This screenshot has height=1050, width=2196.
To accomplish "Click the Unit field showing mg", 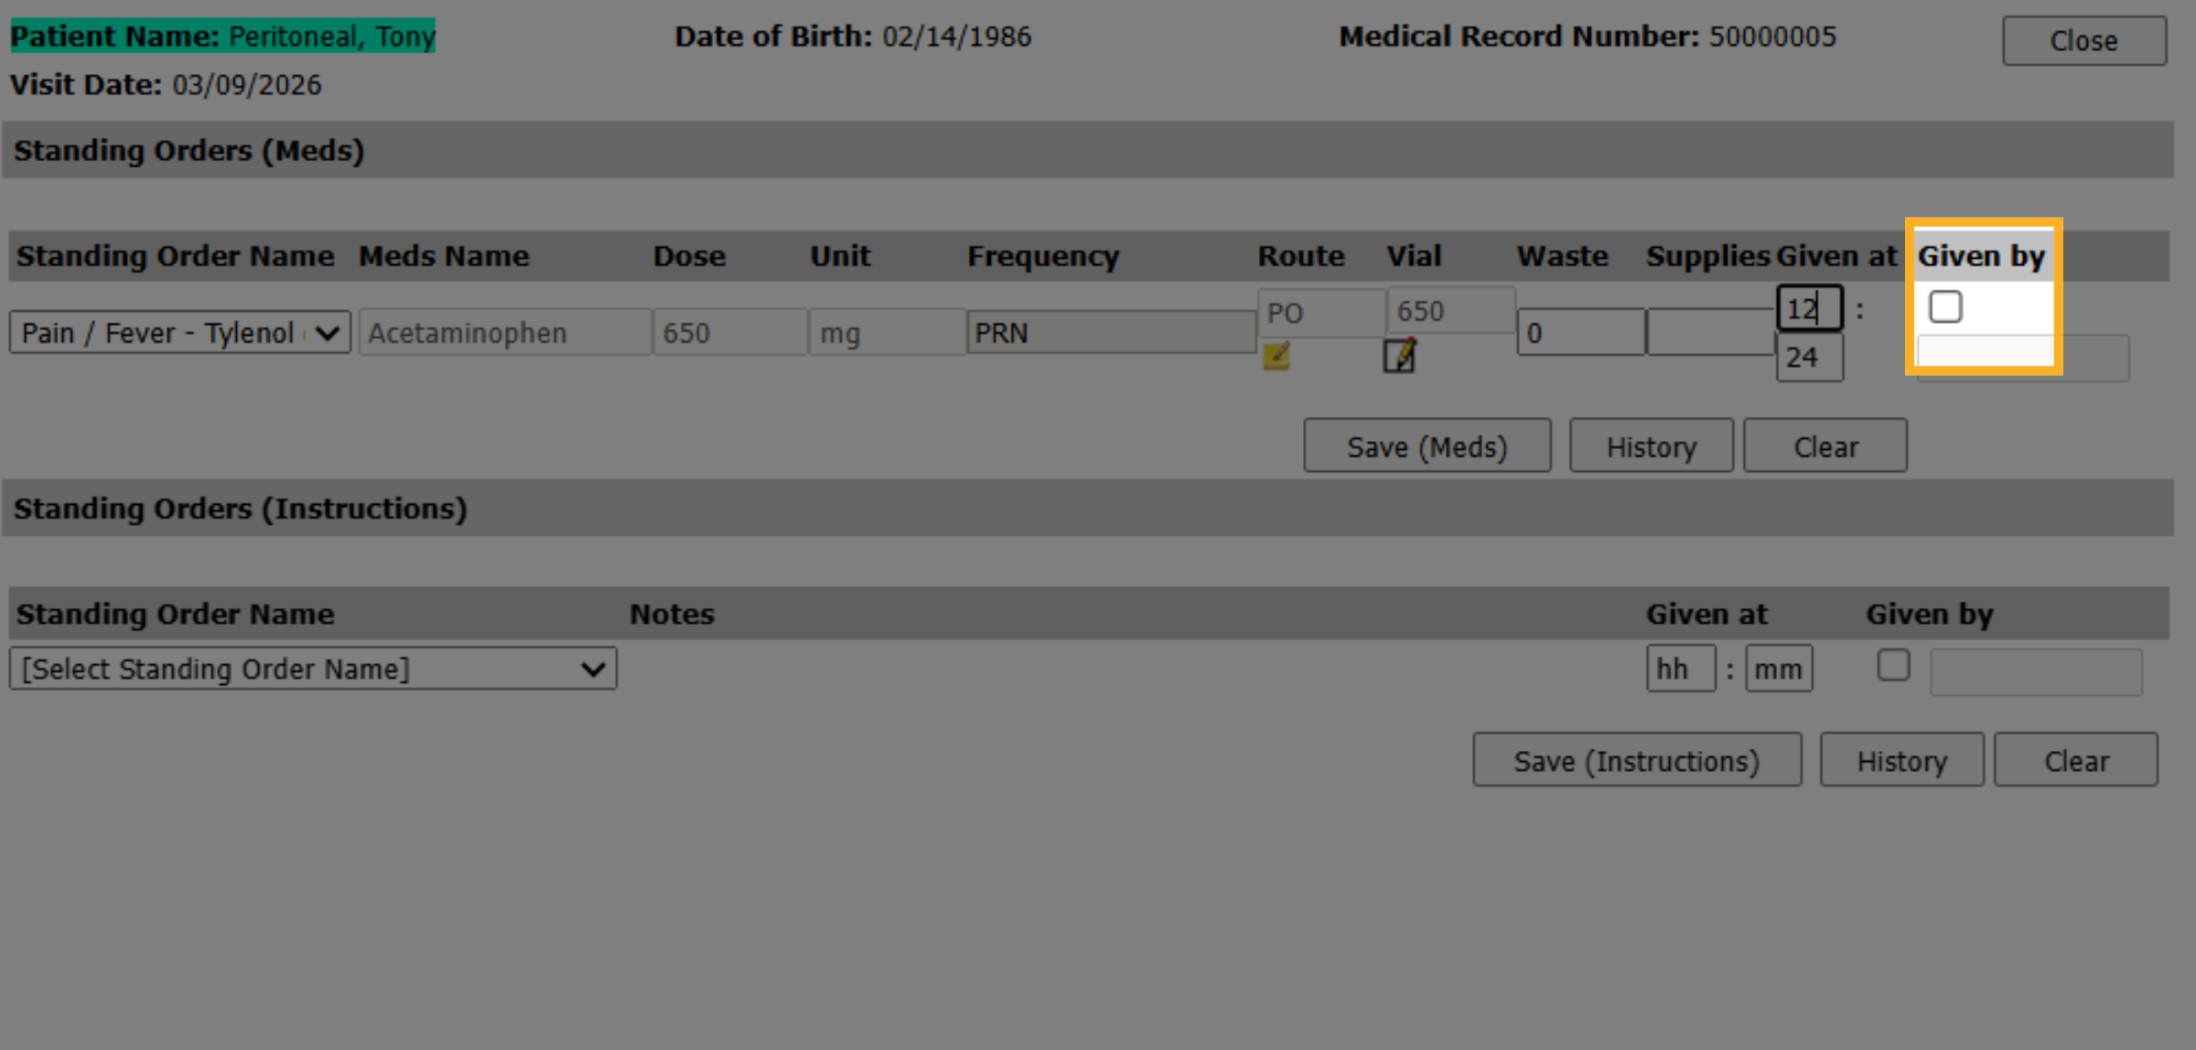I will [887, 332].
